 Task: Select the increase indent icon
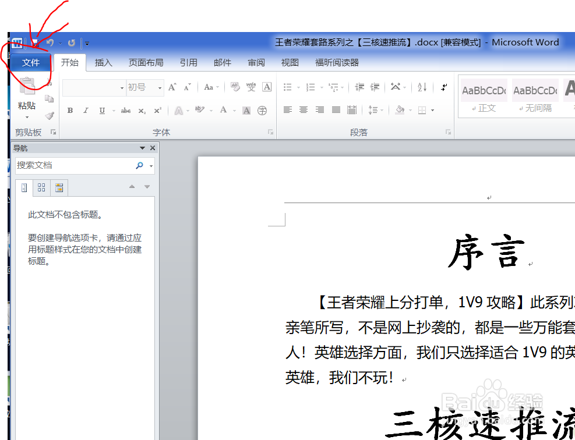pos(375,87)
